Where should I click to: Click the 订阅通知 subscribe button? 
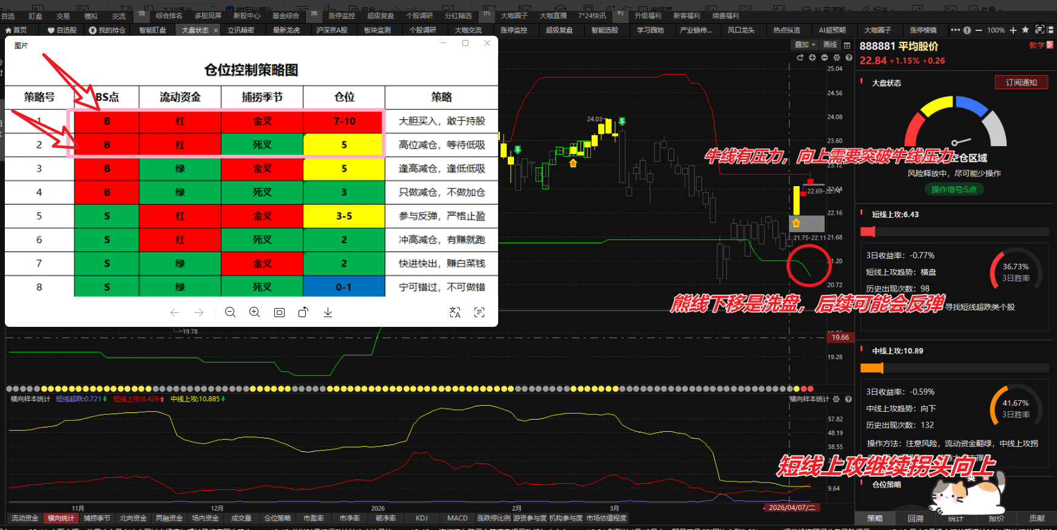click(1021, 82)
